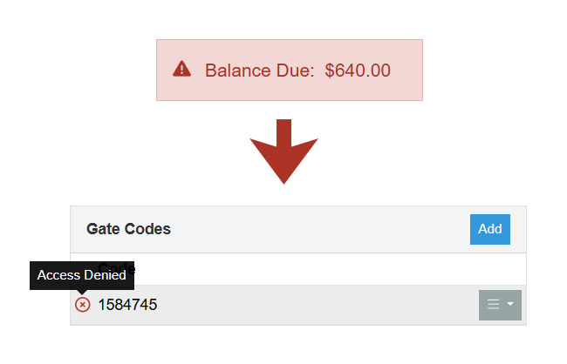Add a new gate code
Viewport: 567px width, 364px height.
point(490,229)
